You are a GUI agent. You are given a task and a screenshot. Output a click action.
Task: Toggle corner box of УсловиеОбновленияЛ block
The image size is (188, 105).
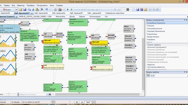[x=61, y=47]
